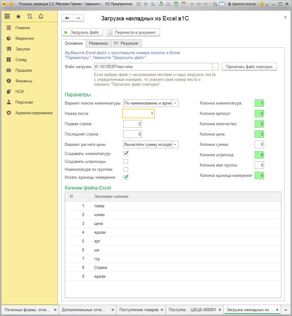Screen dimensions: 292x316
Task: Open the Маркетинг section
Action: pos(29,38)
